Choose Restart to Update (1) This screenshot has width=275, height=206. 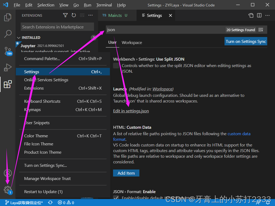[x=63, y=192]
